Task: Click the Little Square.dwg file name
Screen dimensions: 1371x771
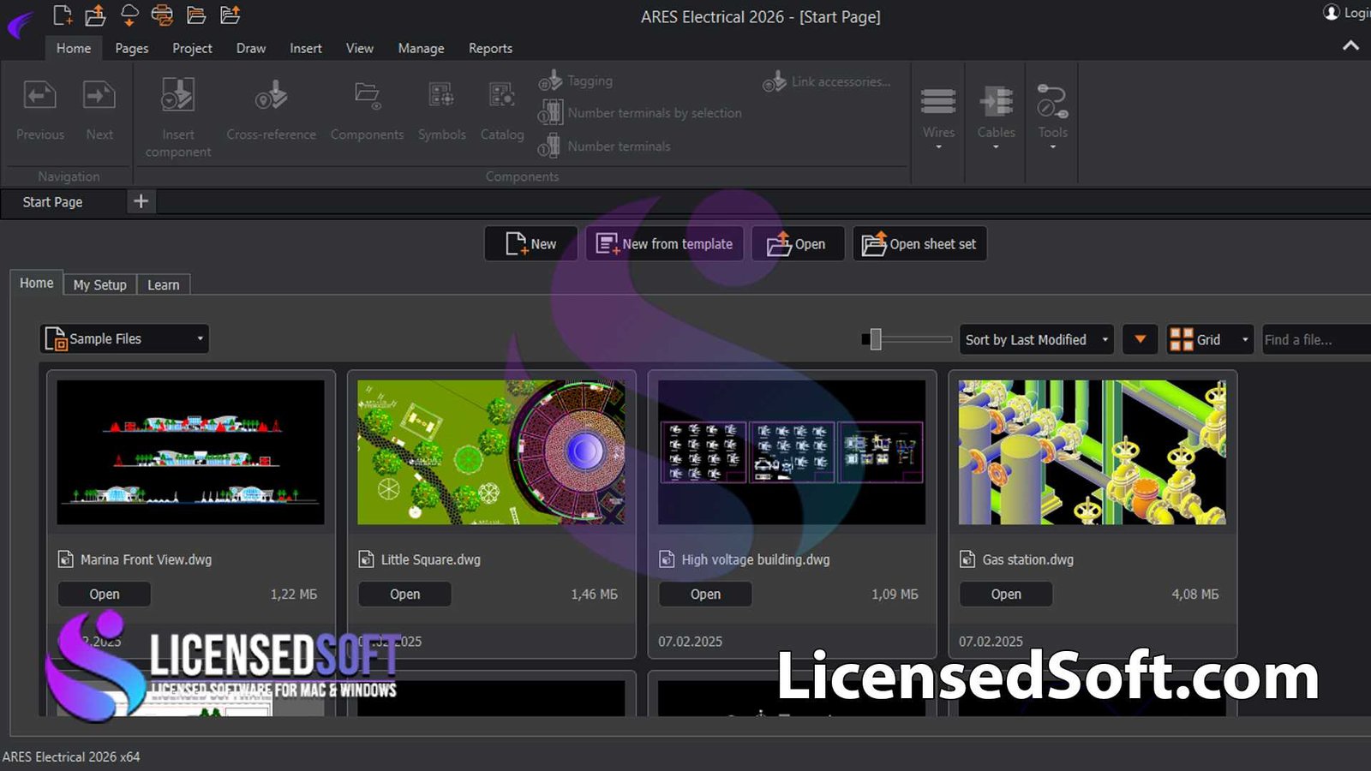Action: (431, 559)
